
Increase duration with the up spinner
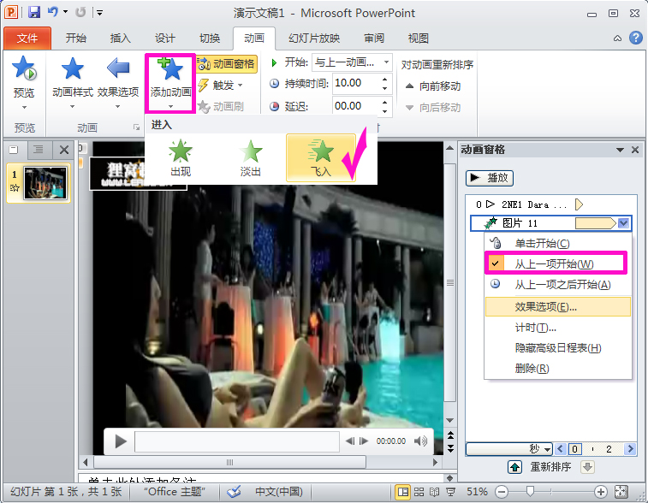pos(384,79)
